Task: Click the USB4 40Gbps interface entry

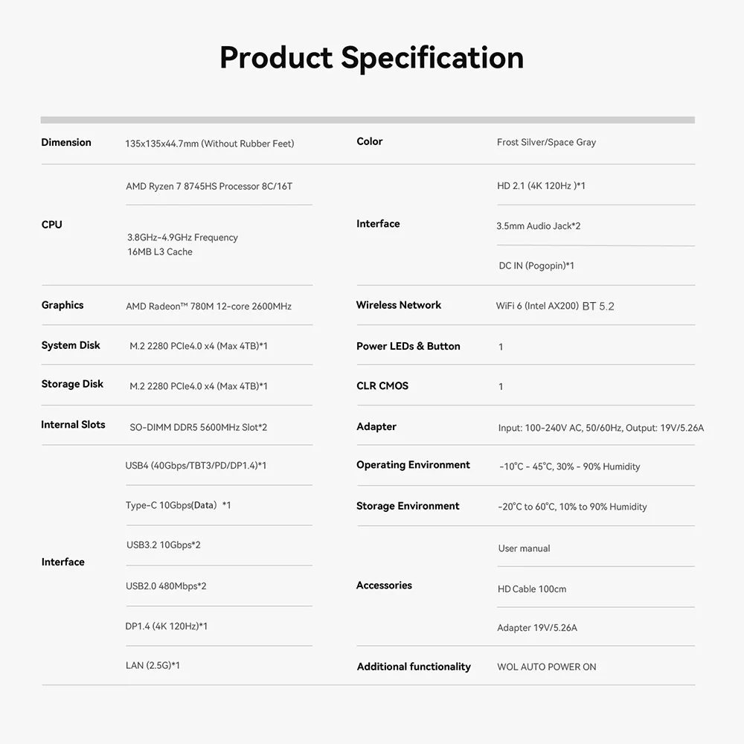Action: [x=196, y=466]
